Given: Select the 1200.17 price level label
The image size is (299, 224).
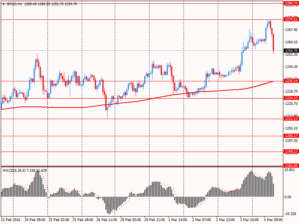Looking at the screenshot, I should tap(291, 136).
